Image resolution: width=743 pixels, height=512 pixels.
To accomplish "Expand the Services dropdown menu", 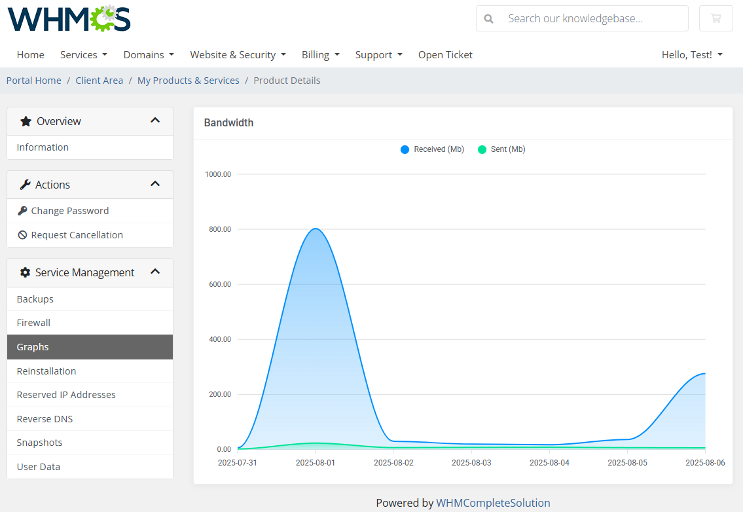I will coord(83,54).
